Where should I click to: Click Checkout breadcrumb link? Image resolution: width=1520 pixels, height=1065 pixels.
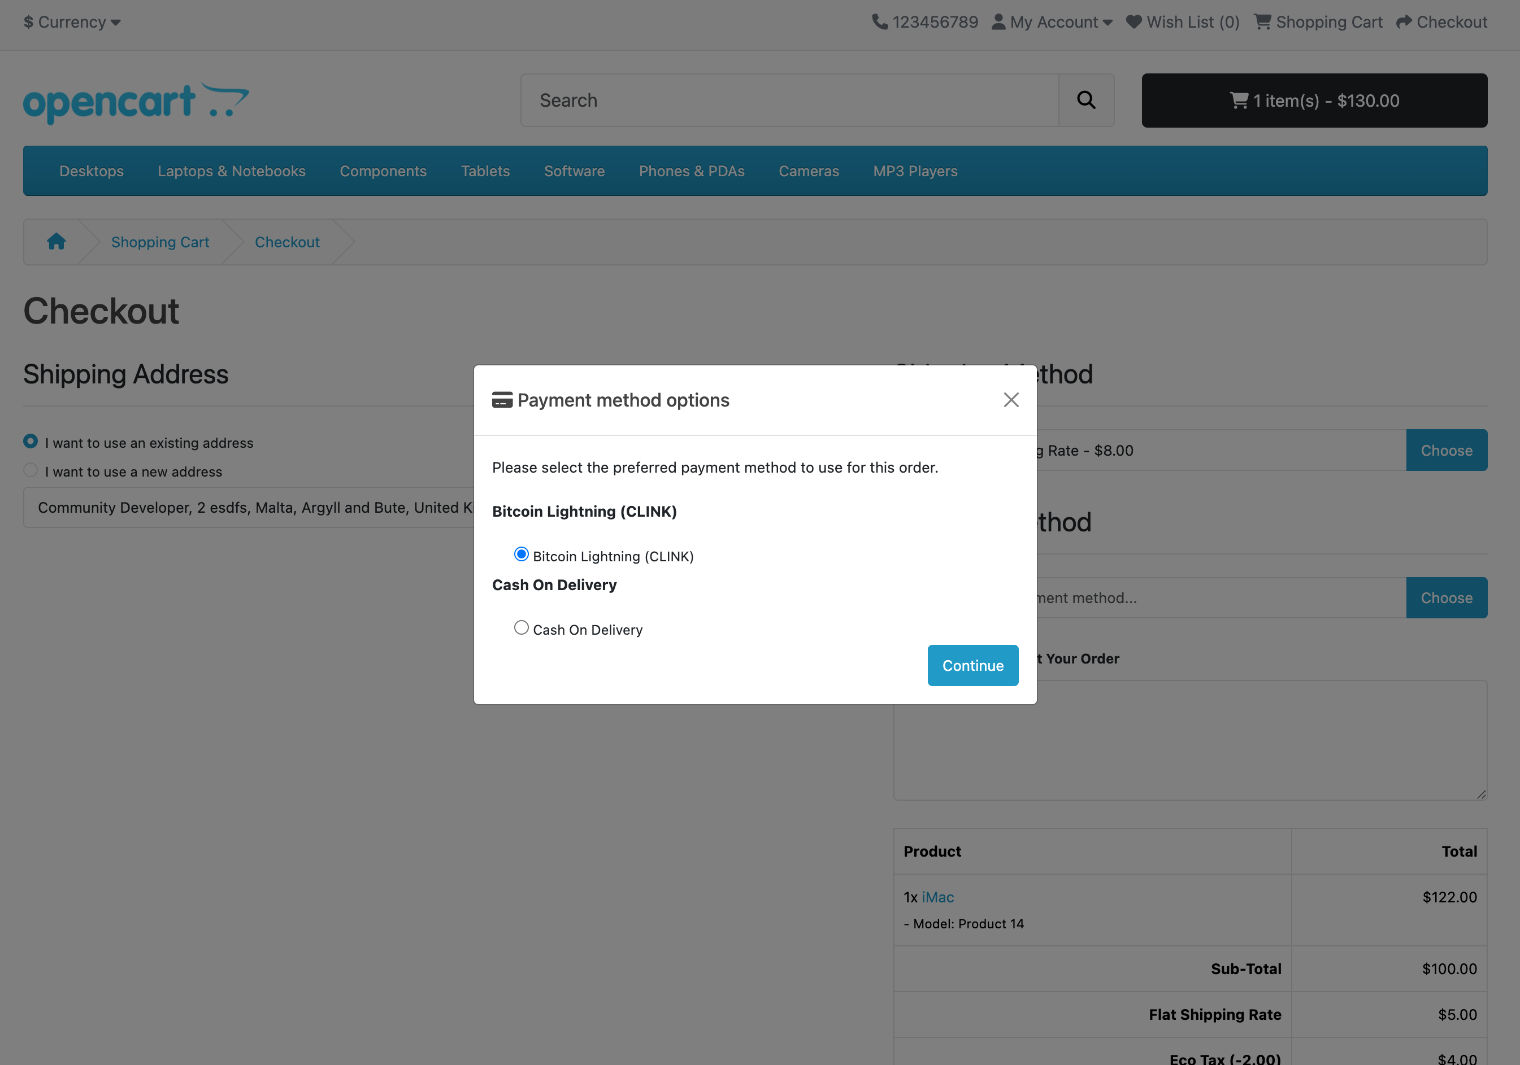[287, 242]
